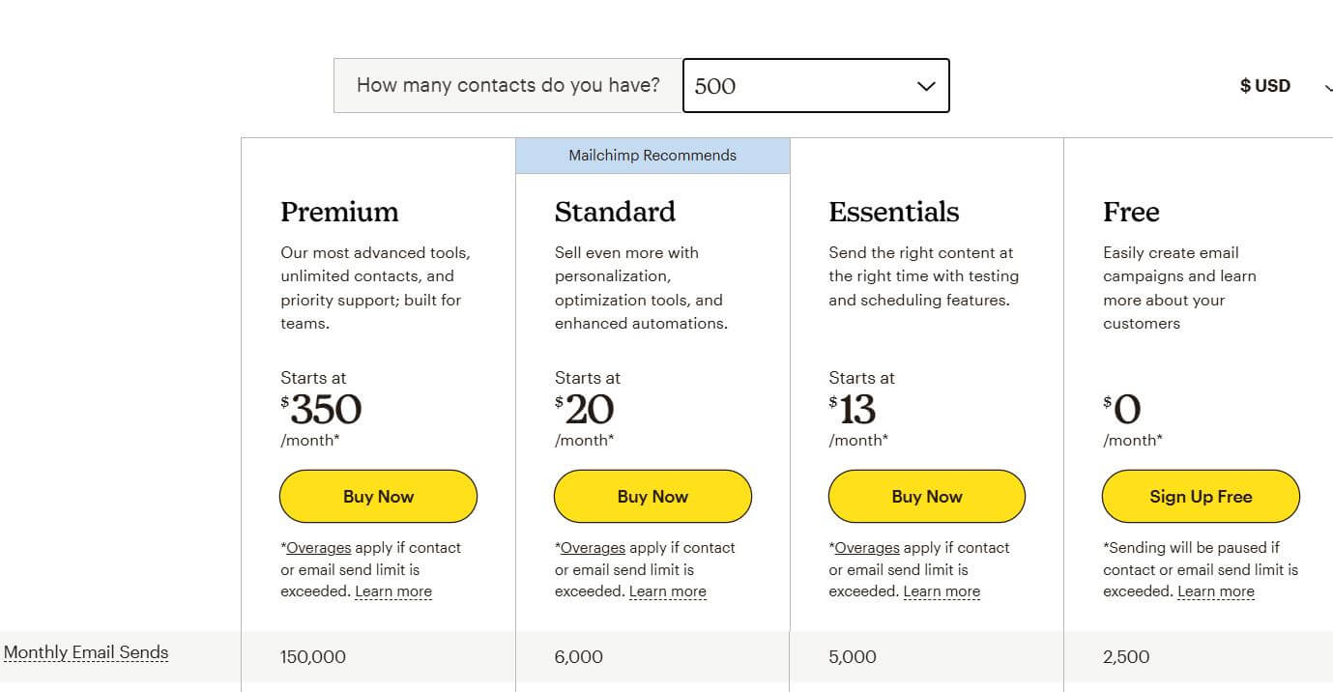Click Learn more beneath the Standard plan
Viewport: 1333px width, 692px height.
[667, 591]
